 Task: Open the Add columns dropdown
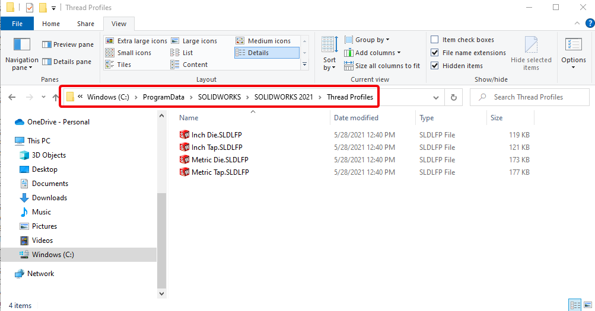coord(373,53)
